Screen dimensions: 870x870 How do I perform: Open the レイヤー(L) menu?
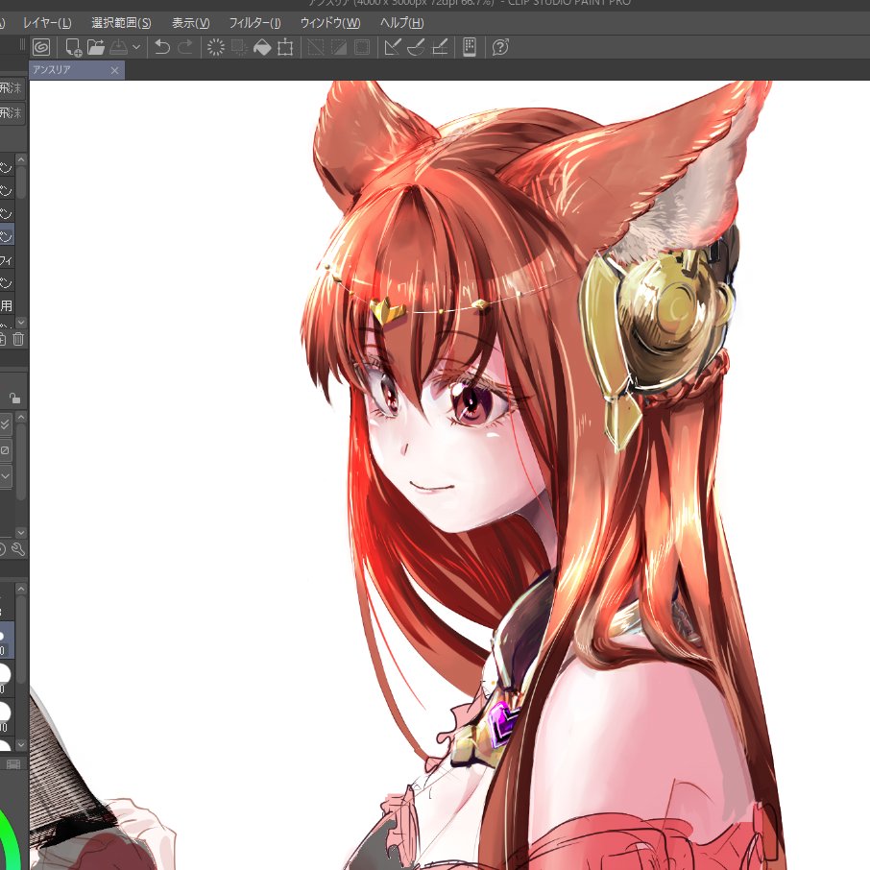47,23
